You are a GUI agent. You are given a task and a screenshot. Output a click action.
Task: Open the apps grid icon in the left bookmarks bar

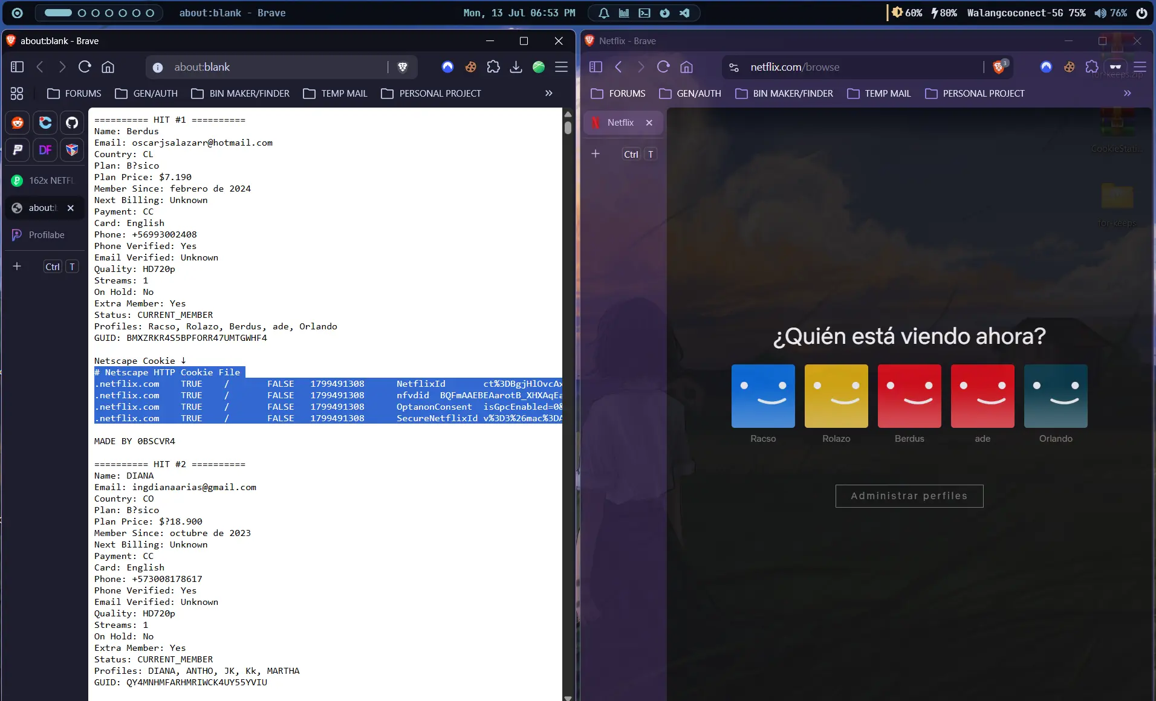coord(17,93)
